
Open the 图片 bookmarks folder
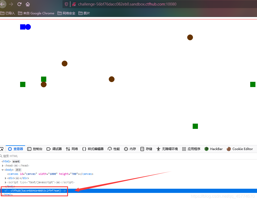(84, 13)
